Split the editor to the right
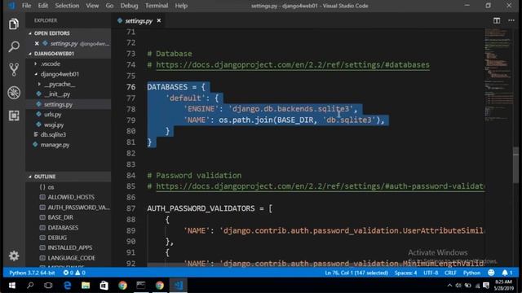Image resolution: width=522 pixels, height=293 pixels. [x=497, y=20]
